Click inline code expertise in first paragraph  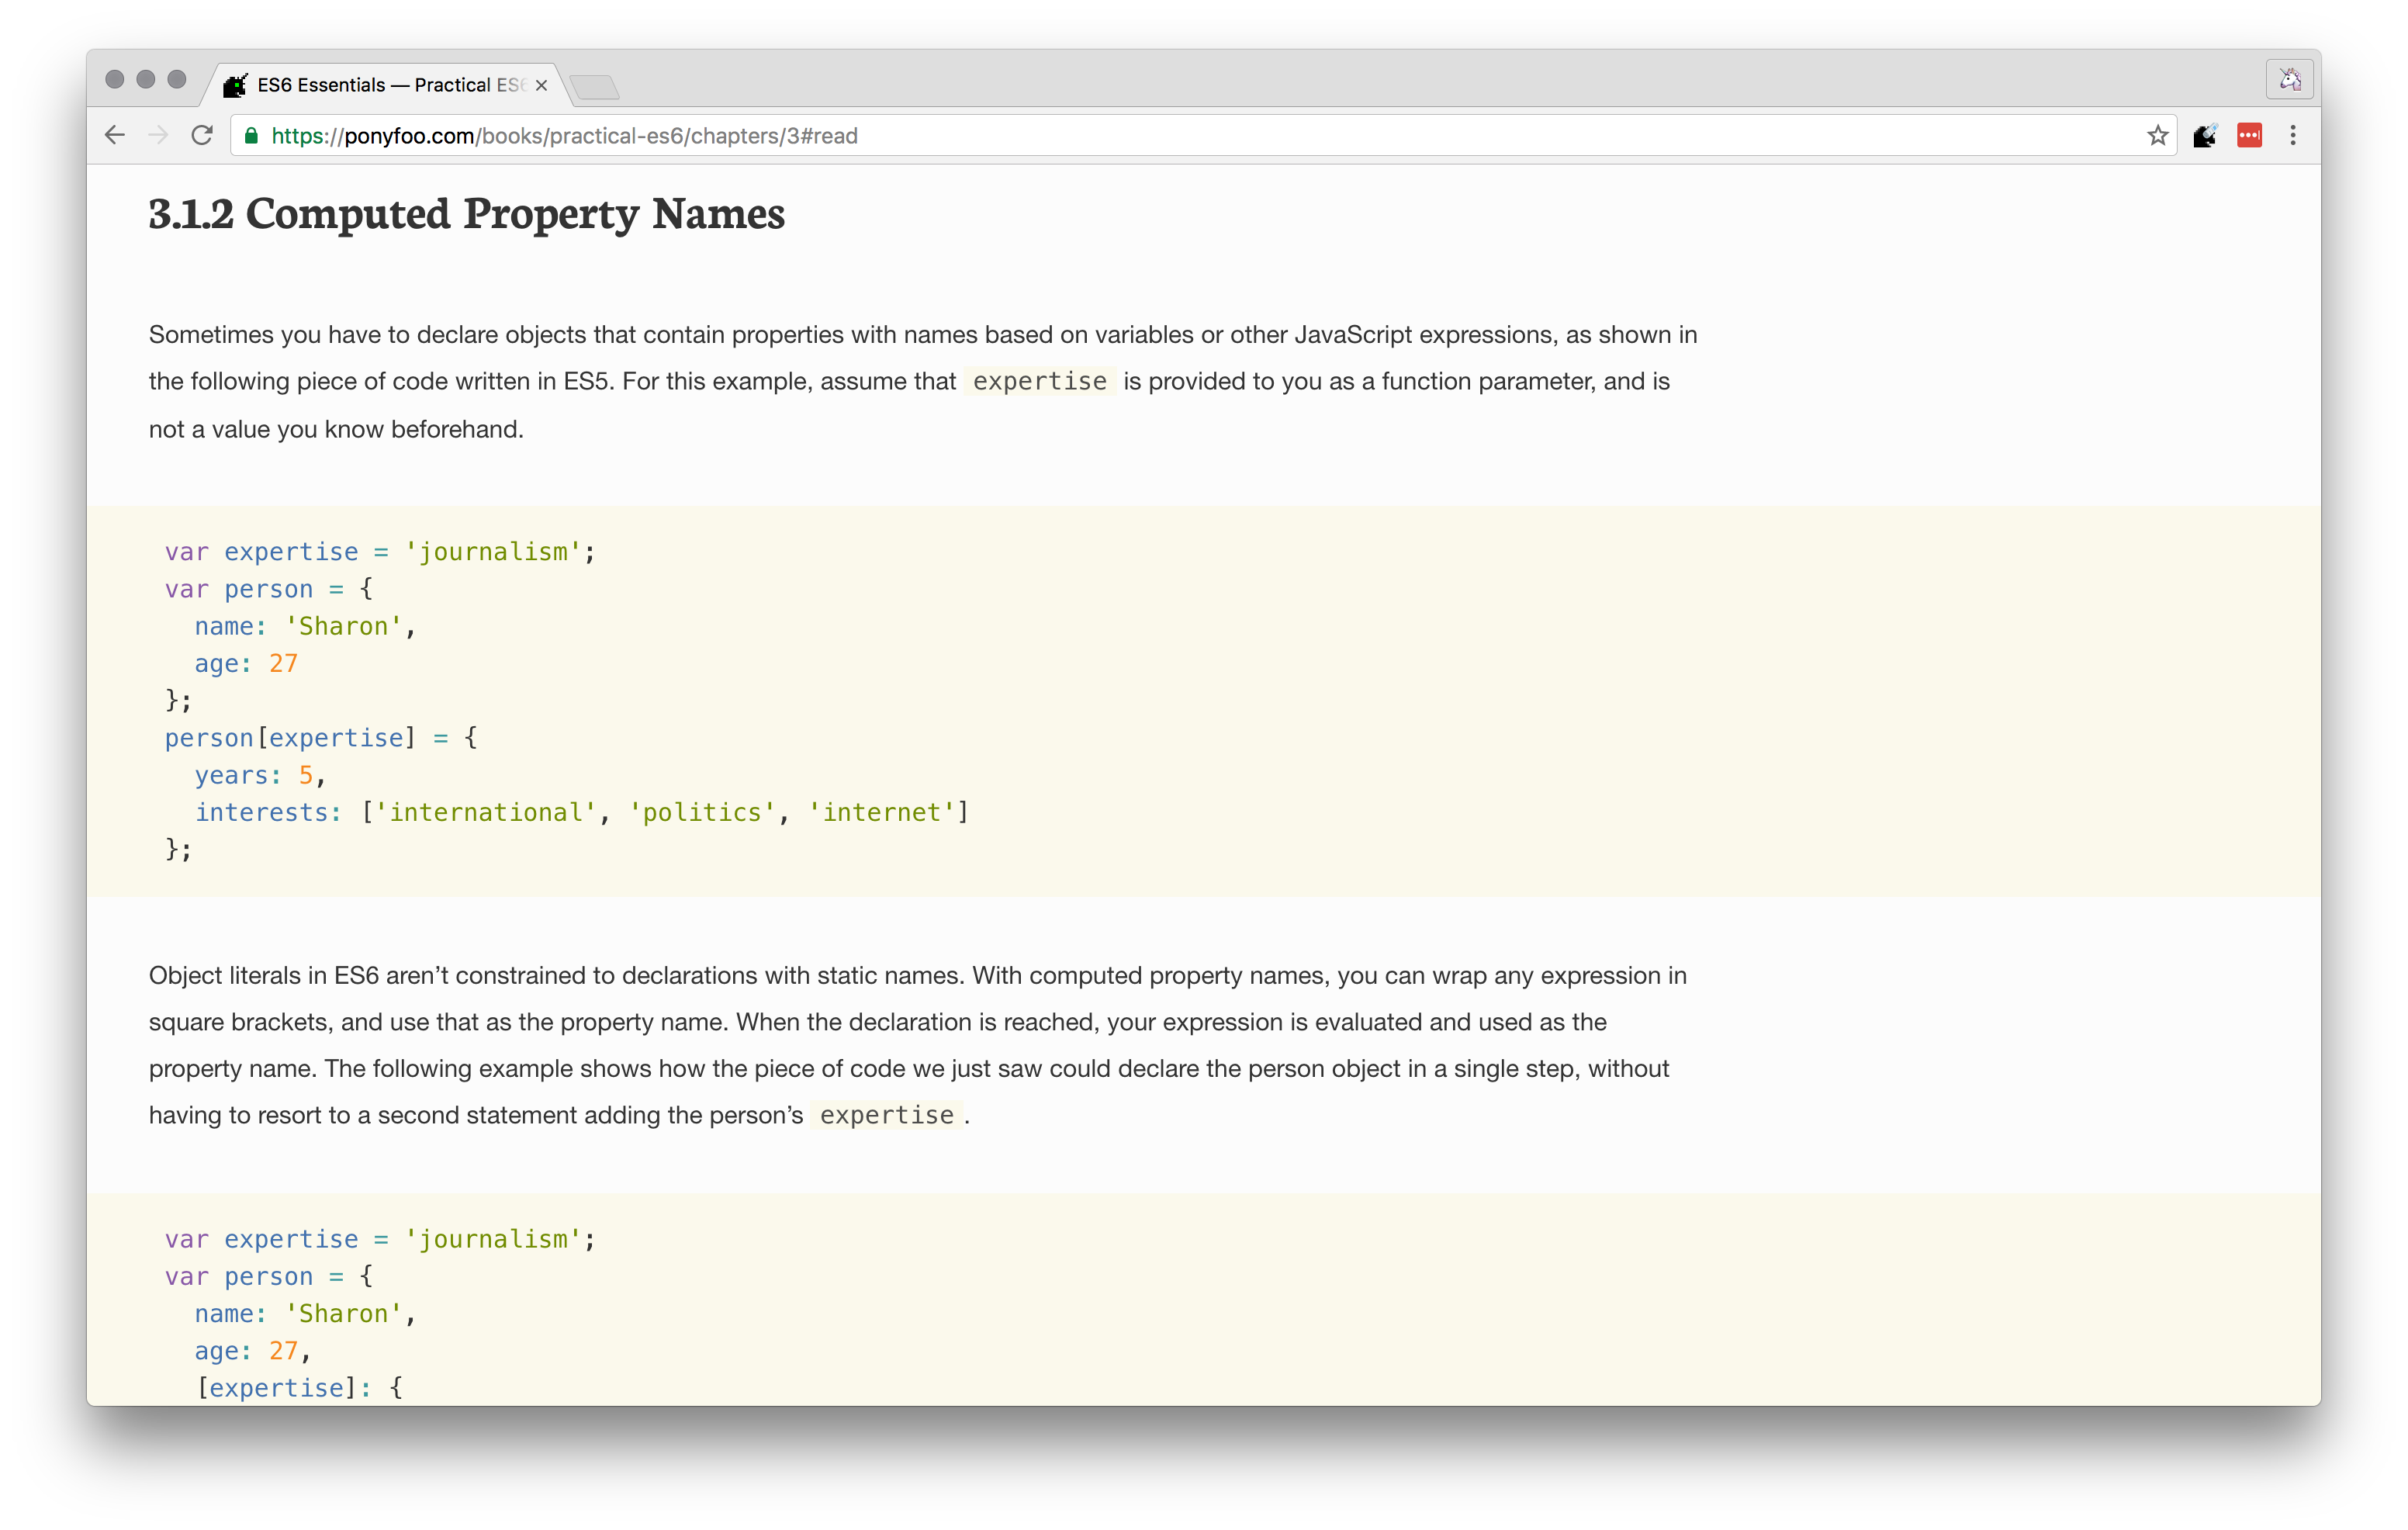[1039, 382]
